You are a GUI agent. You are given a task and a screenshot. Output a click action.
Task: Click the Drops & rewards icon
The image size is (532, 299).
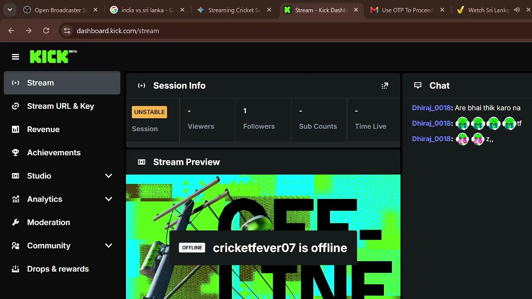[x=15, y=269]
